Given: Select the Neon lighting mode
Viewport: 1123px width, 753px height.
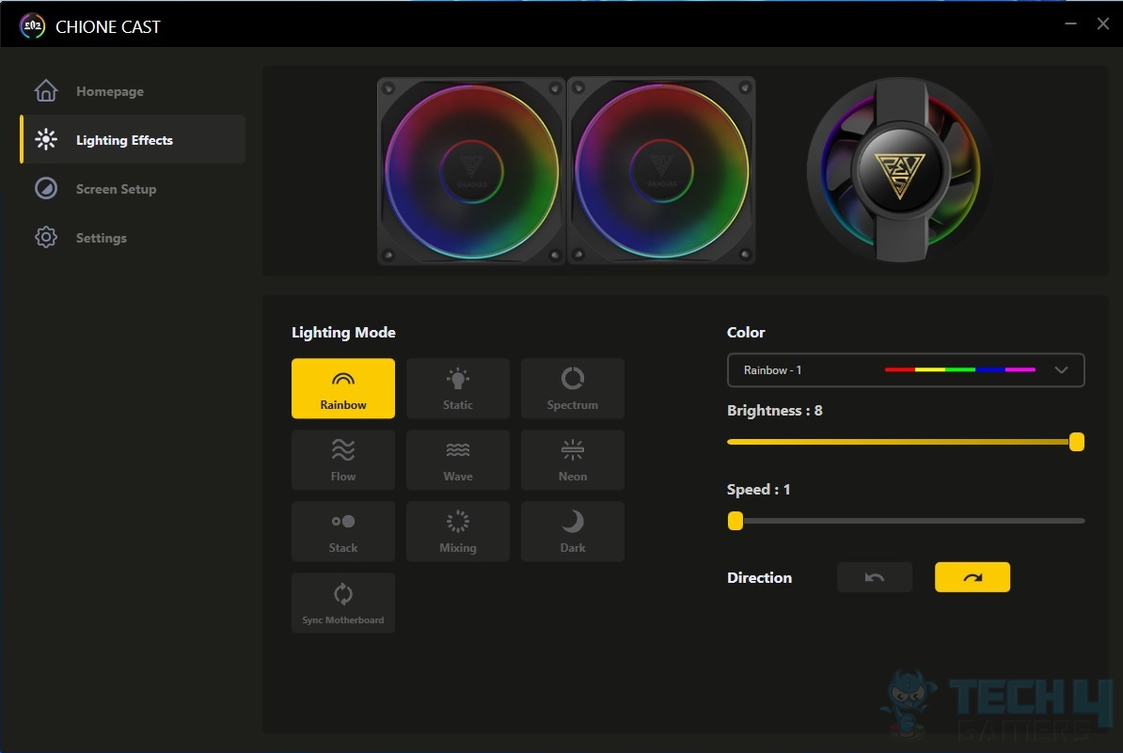Looking at the screenshot, I should pos(572,461).
